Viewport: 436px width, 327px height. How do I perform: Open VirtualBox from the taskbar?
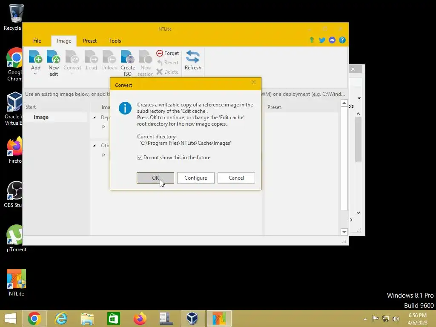coord(192,318)
